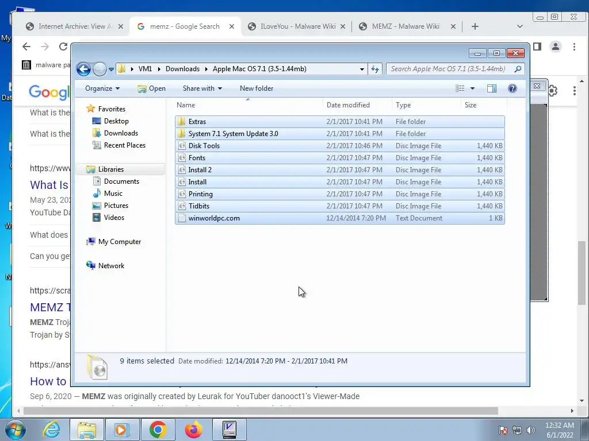Image resolution: width=589 pixels, height=441 pixels.
Task: Open a new Chrome tab with plus
Action: 475,26
